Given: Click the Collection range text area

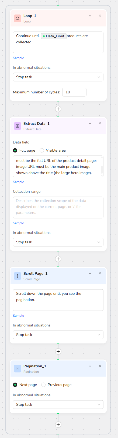Looking at the screenshot, I should click(x=58, y=207).
